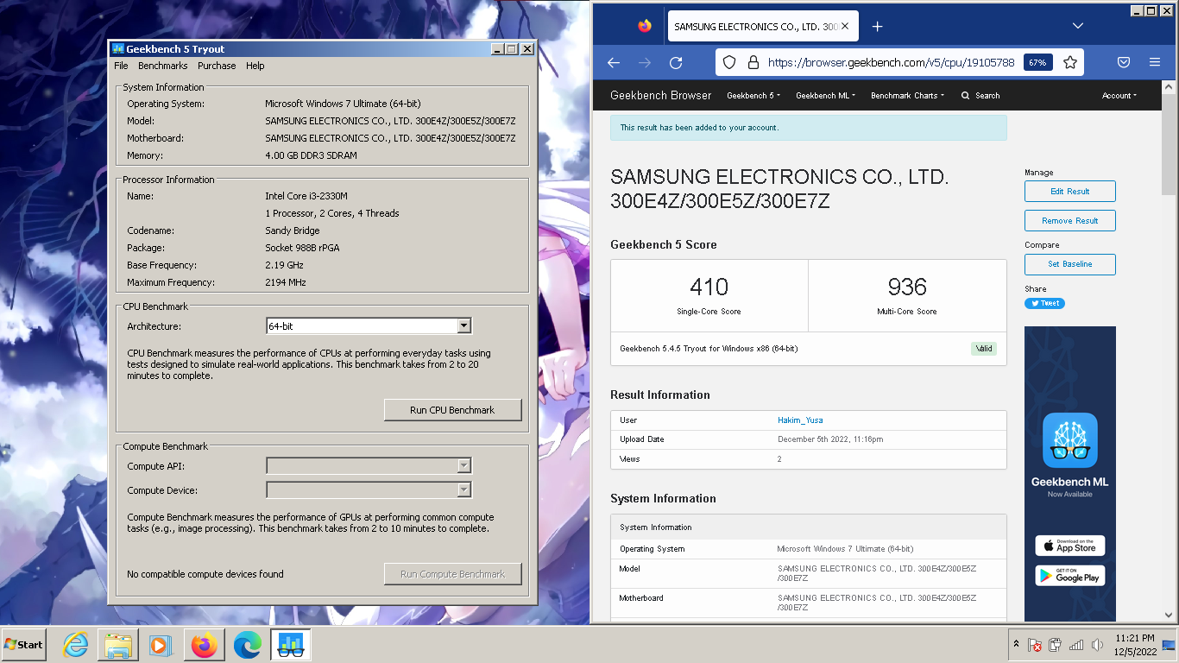Open the Benchmarks menu
The width and height of the screenshot is (1179, 663).
(x=163, y=66)
